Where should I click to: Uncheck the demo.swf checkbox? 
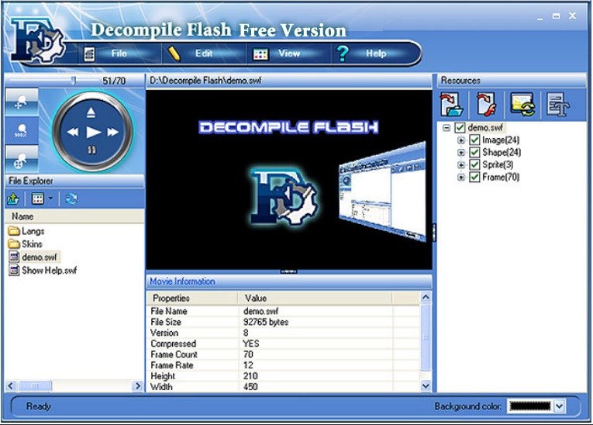[x=460, y=128]
